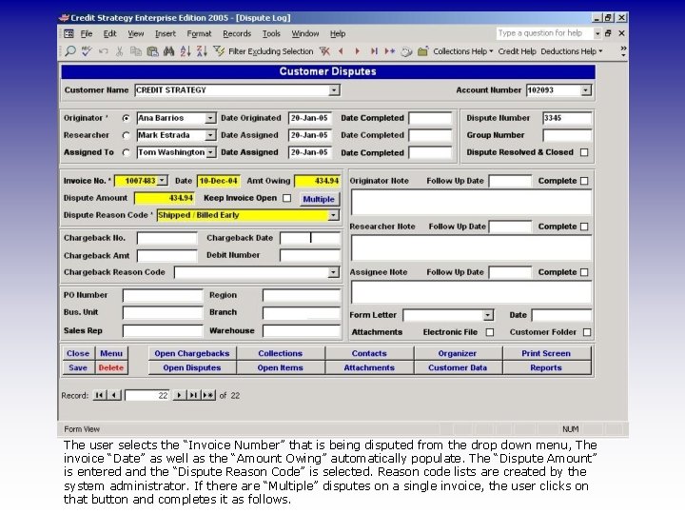Click the Save button
The image size is (685, 514).
[78, 367]
